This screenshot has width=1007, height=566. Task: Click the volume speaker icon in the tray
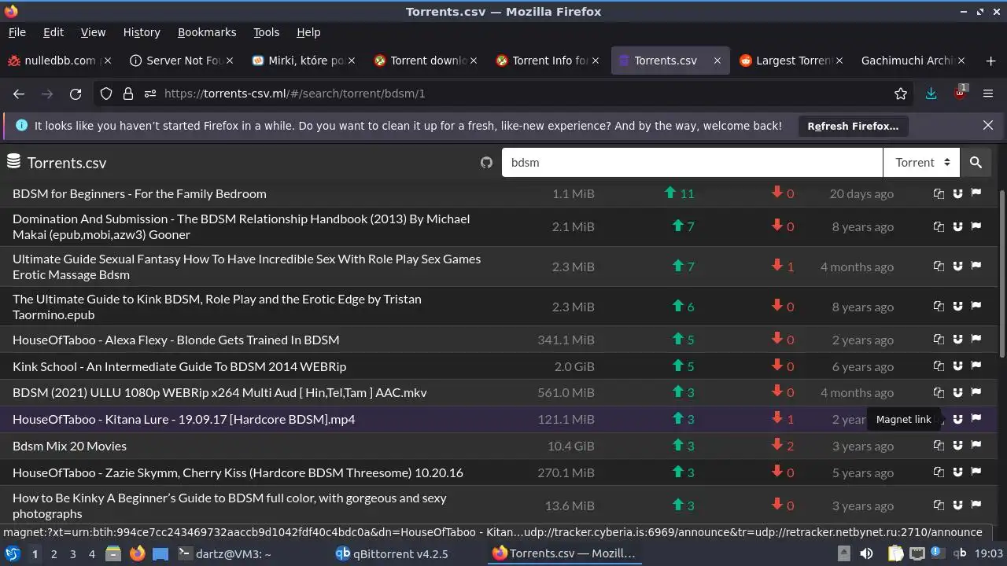click(866, 553)
